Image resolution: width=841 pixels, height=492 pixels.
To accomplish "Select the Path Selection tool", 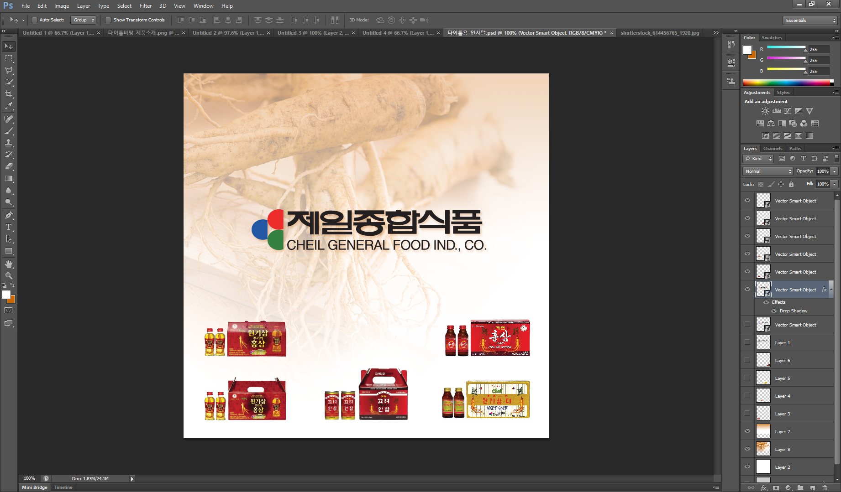I will 9,239.
